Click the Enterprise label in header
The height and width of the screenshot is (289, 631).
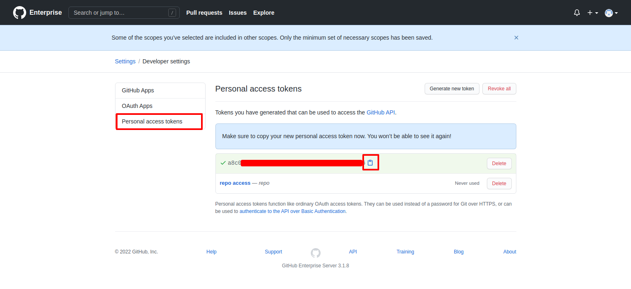tap(45, 13)
